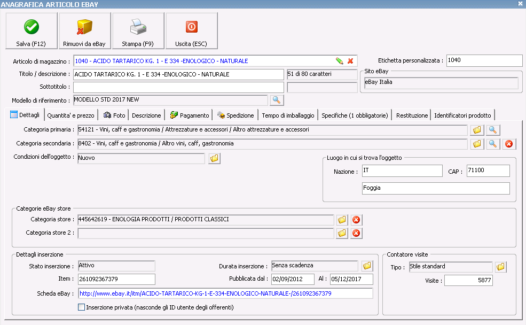526x325 pixels.
Task: Click Categoria secondaria field value
Action: tap(272, 144)
